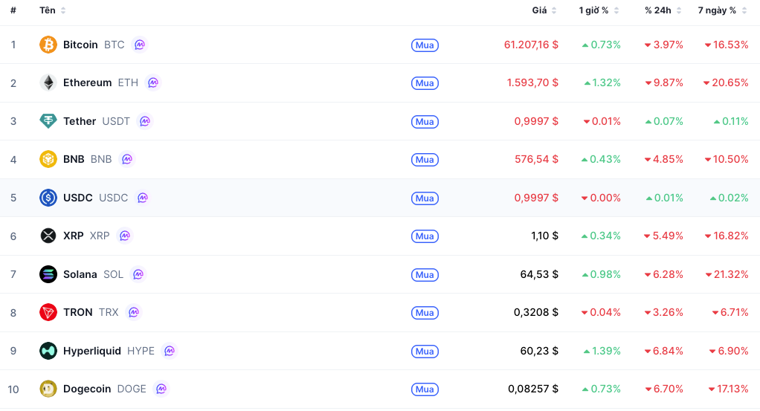Open the Hyperliquid name link

click(92, 351)
